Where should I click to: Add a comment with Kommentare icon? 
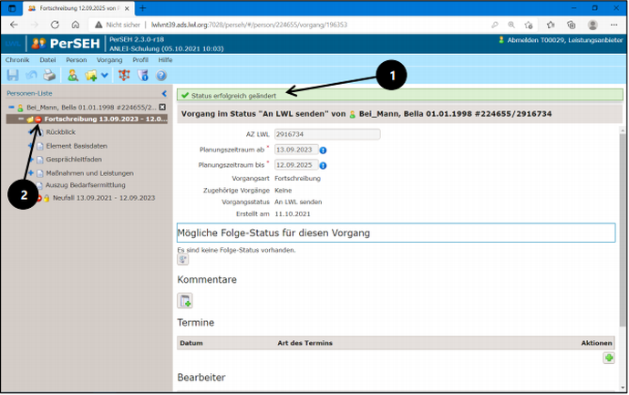tap(185, 301)
